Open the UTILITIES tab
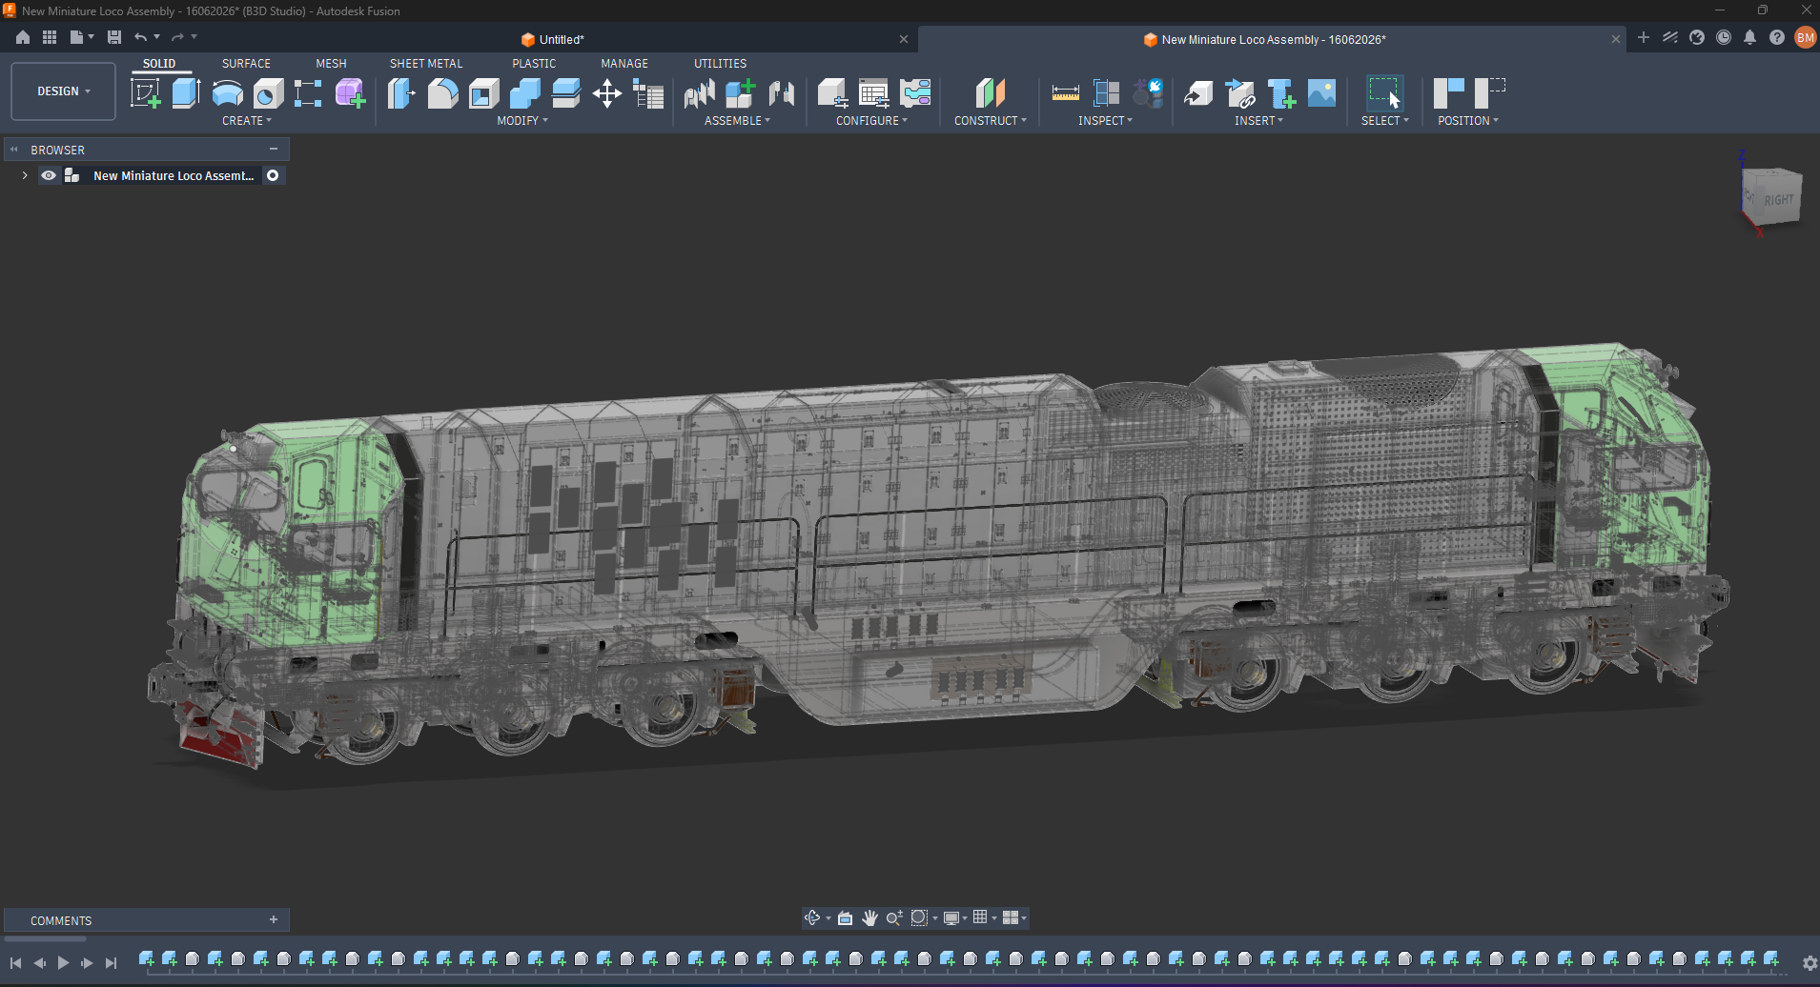 720,64
